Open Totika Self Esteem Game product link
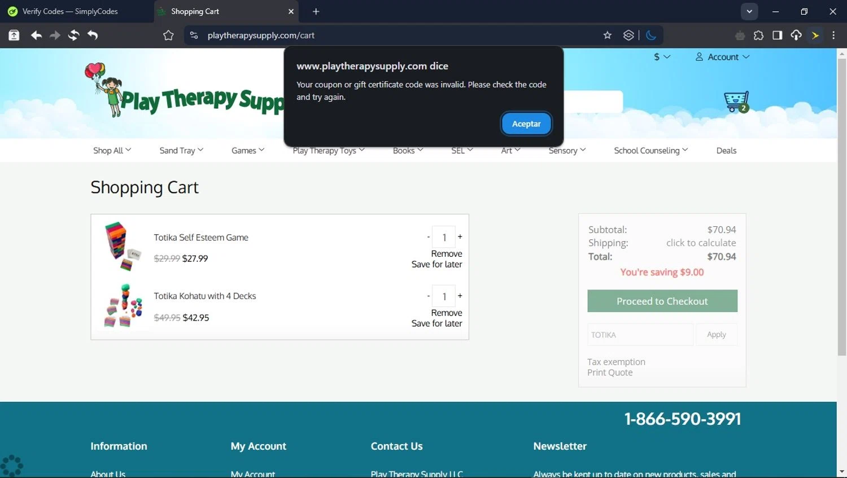This screenshot has height=478, width=847. (x=201, y=238)
